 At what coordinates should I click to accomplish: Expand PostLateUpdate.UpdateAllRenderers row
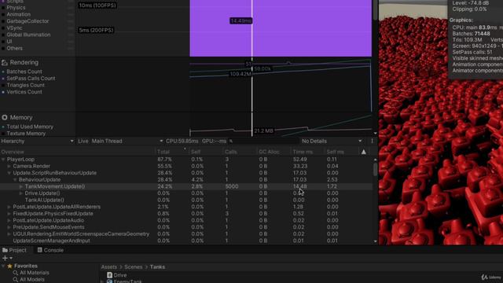click(x=9, y=207)
